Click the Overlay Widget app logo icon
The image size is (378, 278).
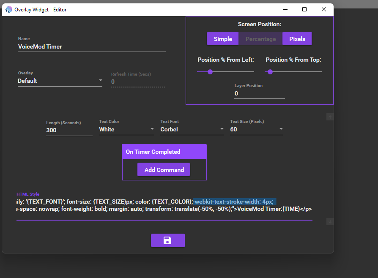point(9,9)
